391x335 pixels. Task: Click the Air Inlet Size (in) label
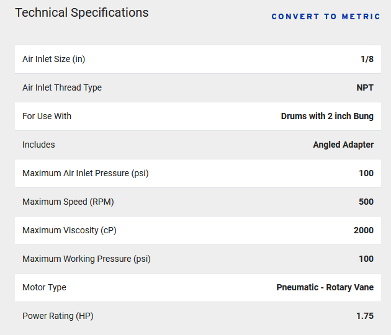pos(54,59)
